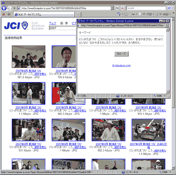Open the 100% zoom menu in main status bar
This screenshot has width=176, height=175.
165,172
